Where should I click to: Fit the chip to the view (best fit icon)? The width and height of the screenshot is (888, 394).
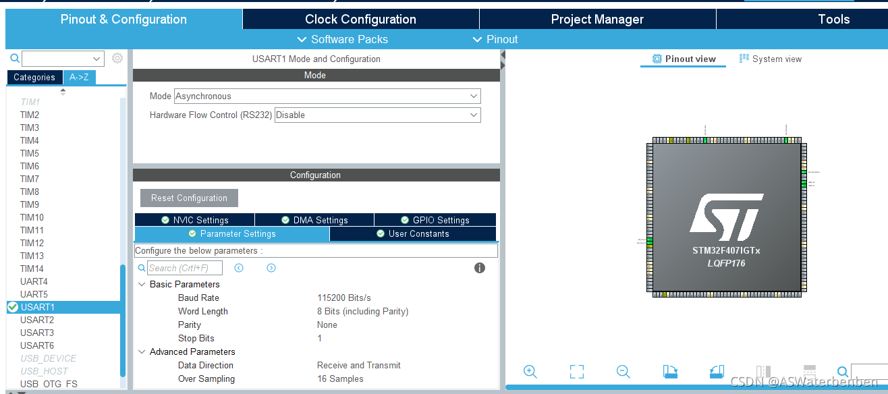coord(577,371)
